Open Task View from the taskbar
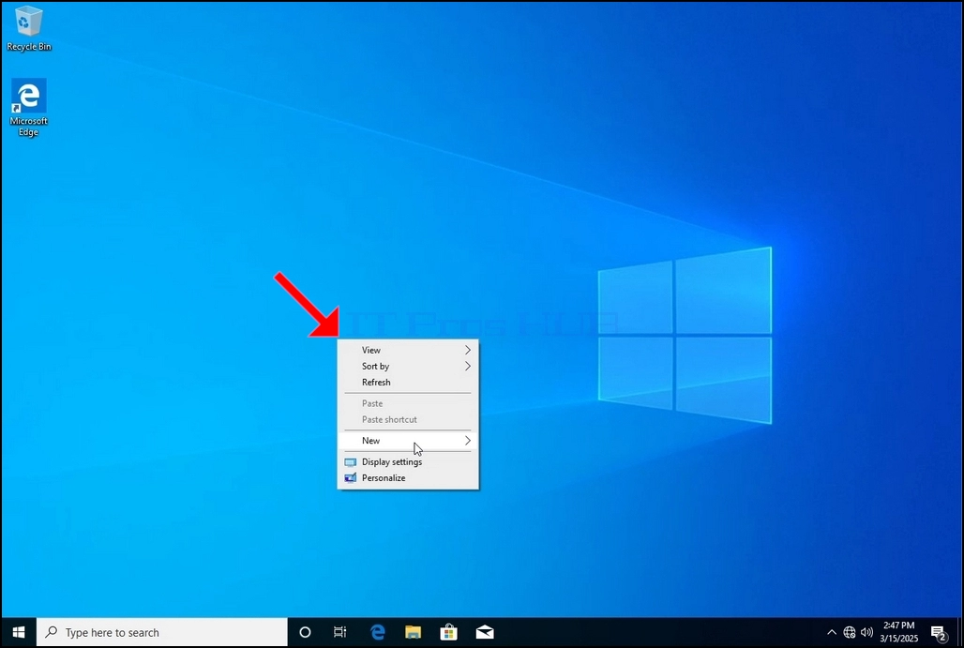Viewport: 964px width, 648px height. (x=340, y=632)
